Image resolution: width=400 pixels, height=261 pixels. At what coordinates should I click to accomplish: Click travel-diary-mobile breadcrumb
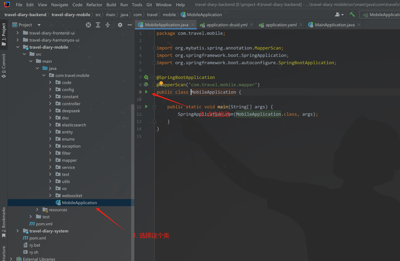tap(71, 15)
